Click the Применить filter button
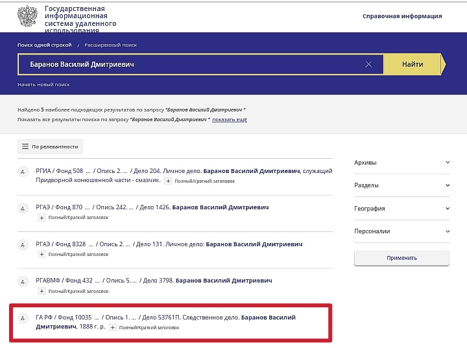 (401, 258)
